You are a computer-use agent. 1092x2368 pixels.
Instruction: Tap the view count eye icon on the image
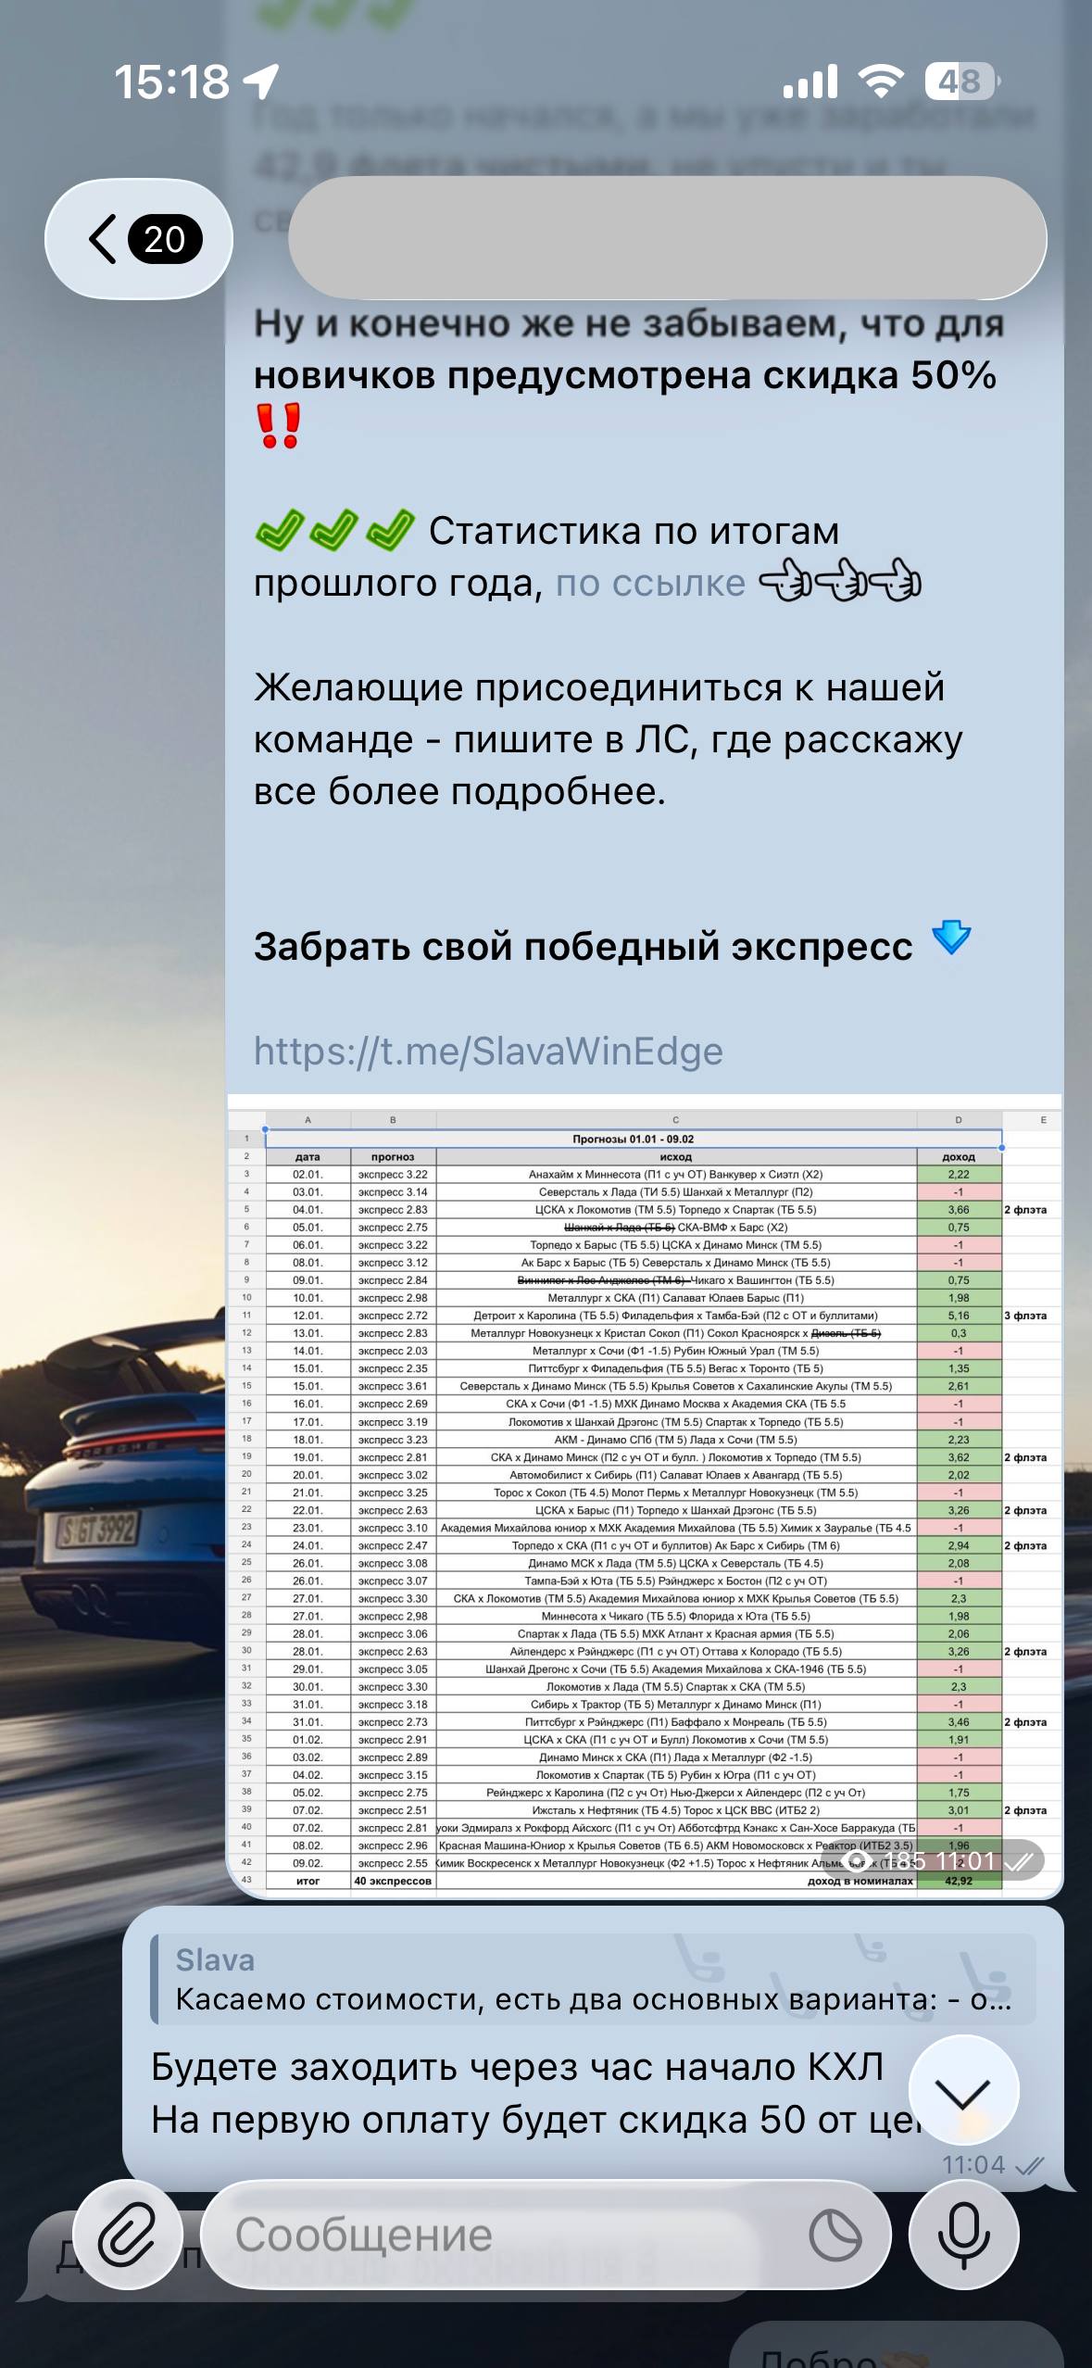click(x=857, y=1861)
